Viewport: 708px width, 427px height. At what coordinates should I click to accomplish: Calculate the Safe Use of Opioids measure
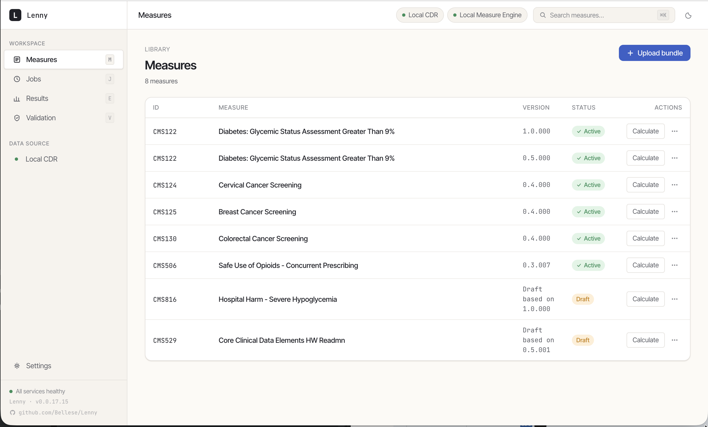click(645, 265)
